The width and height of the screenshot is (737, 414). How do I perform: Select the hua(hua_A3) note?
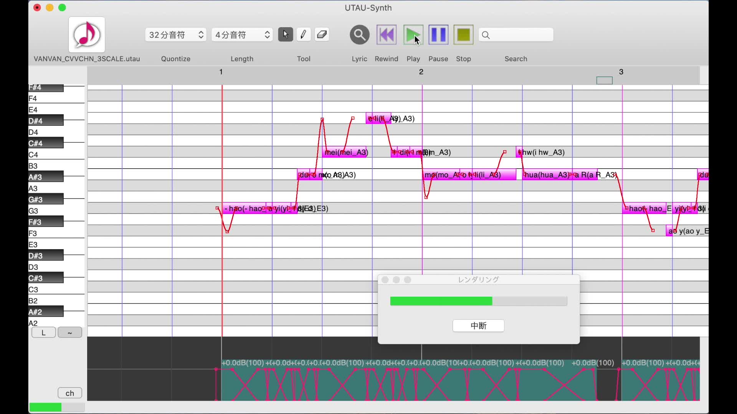click(x=547, y=175)
